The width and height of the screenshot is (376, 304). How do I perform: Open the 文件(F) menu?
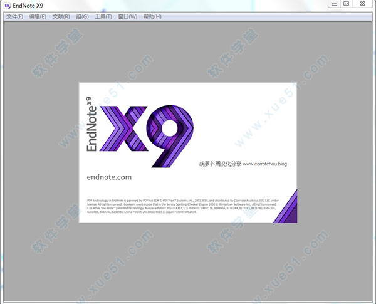pyautogui.click(x=14, y=16)
